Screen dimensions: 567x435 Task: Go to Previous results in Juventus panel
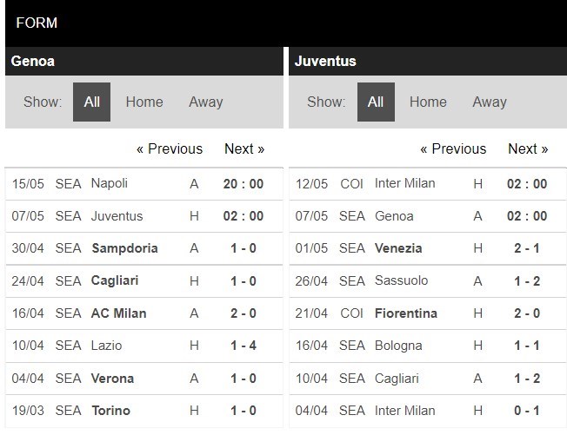point(453,148)
